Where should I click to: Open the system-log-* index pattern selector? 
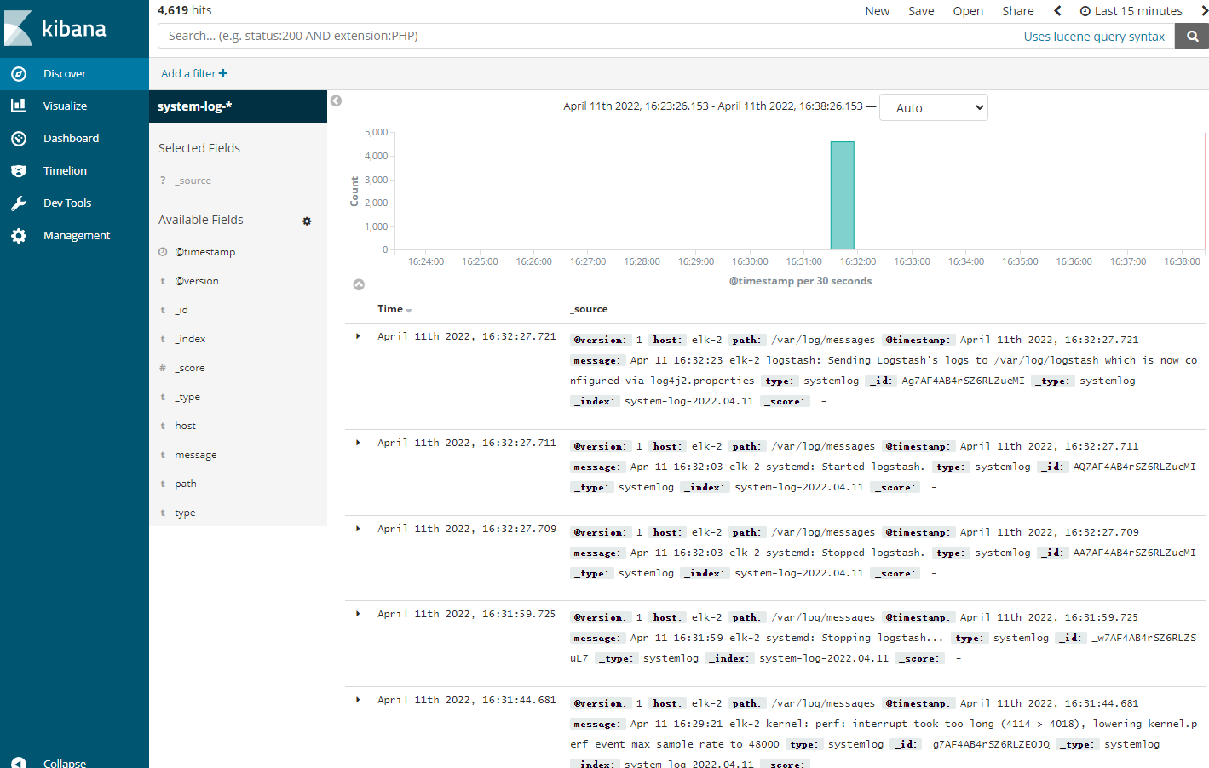238,106
